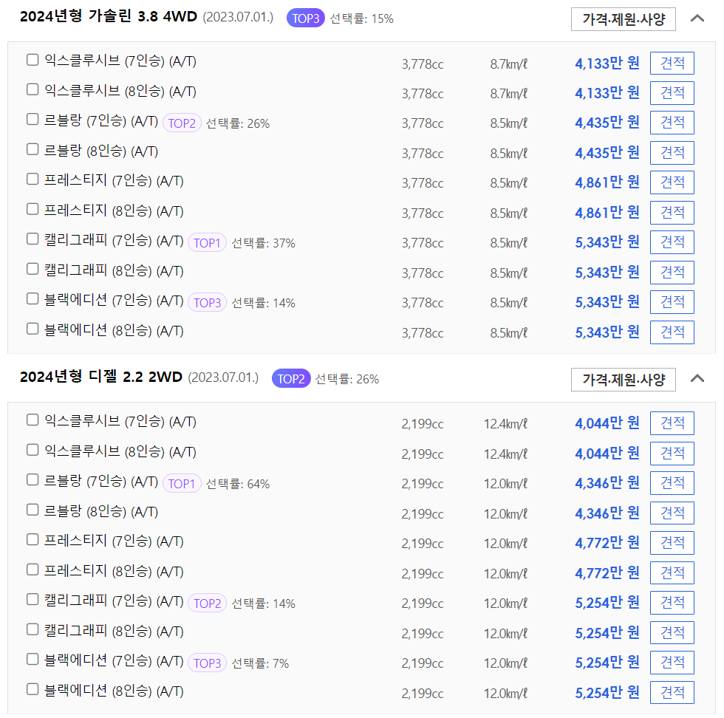Click 선택률: 37% next to 가솔린 캘리그래피
724x718 pixels.
[263, 243]
